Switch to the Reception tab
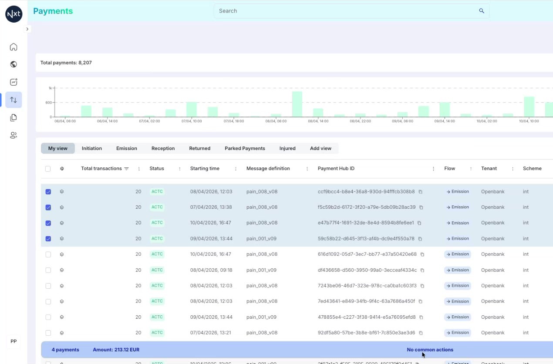Screen dimensions: 553x364 click(163, 148)
